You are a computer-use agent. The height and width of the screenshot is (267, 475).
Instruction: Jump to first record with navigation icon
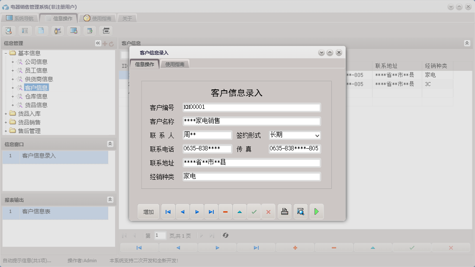point(168,212)
